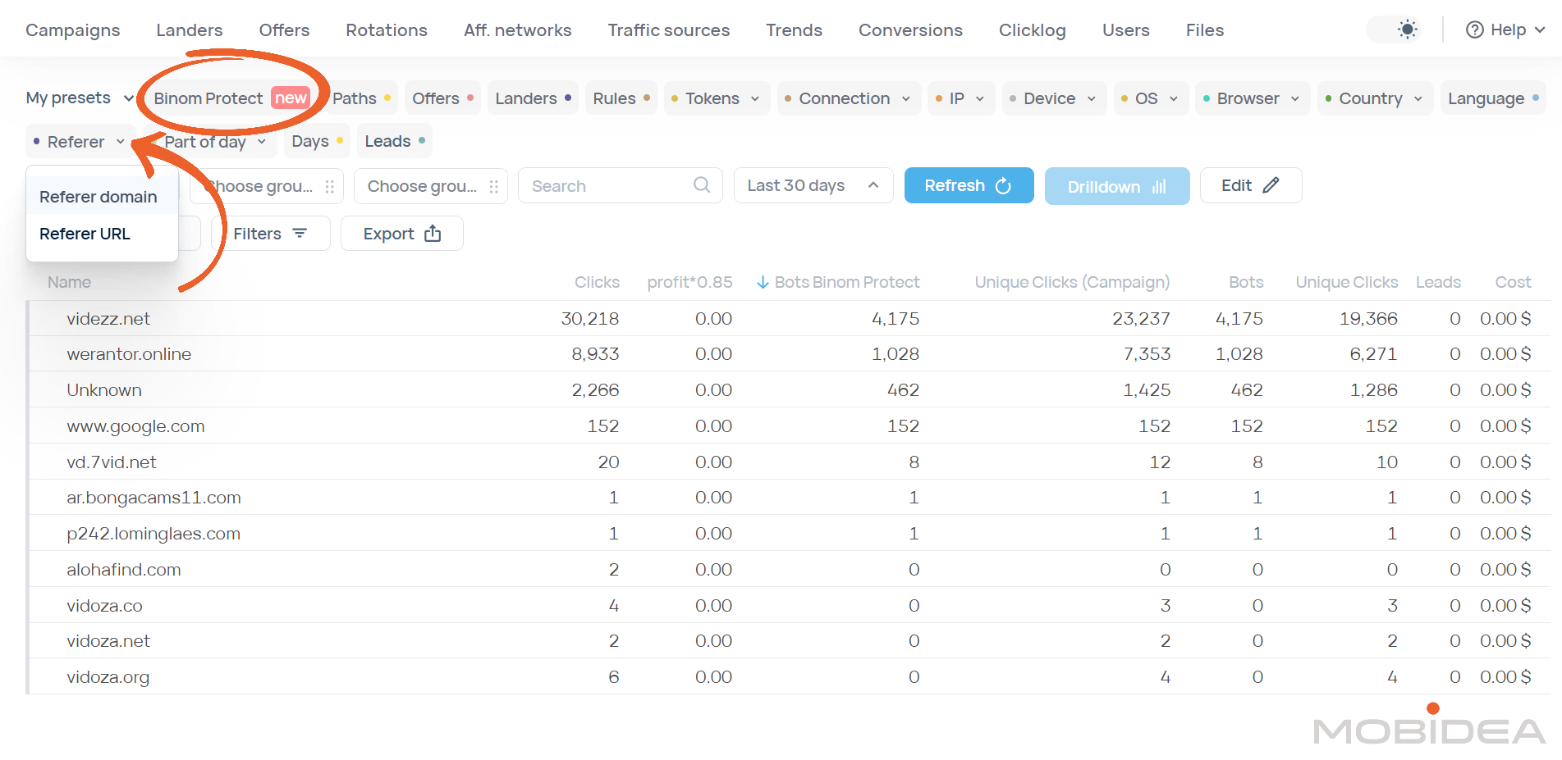Click inside the Search input field

(x=607, y=185)
